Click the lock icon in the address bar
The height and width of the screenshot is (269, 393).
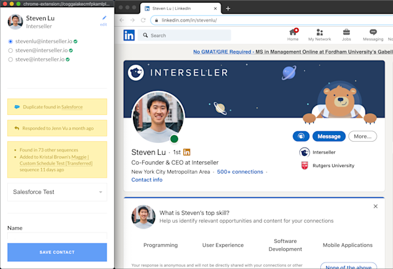pyautogui.click(x=157, y=20)
